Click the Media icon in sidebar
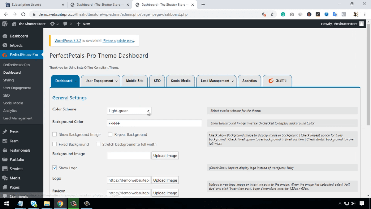 tap(5, 178)
